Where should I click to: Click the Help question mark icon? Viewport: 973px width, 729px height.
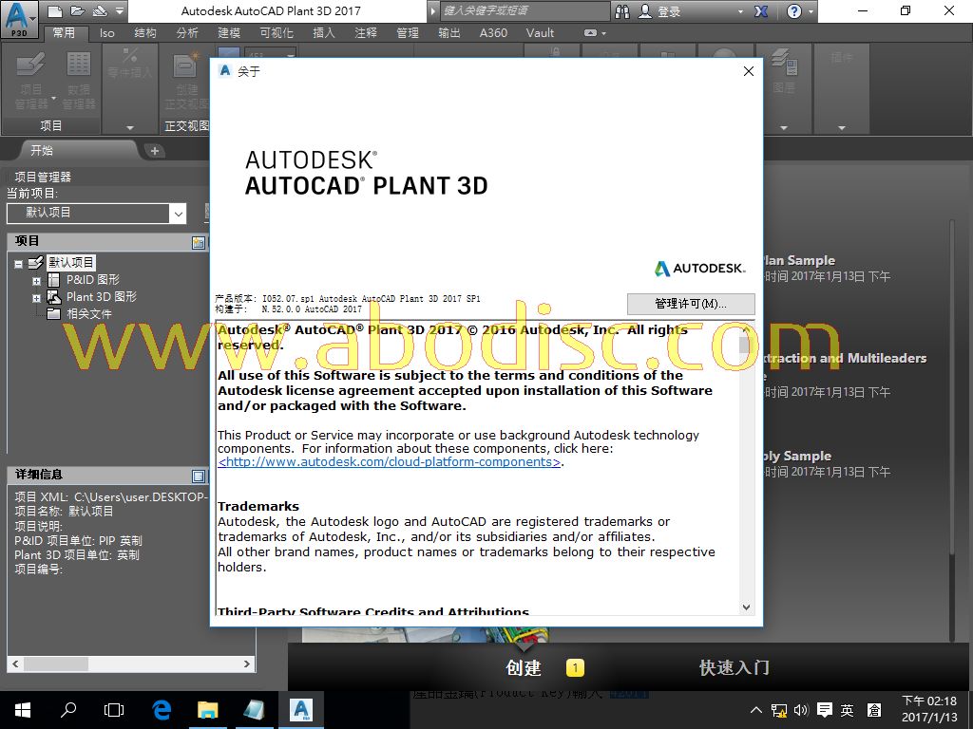793,11
